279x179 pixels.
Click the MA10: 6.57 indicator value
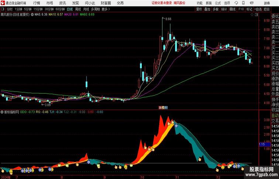pyautogui.click(x=56, y=15)
